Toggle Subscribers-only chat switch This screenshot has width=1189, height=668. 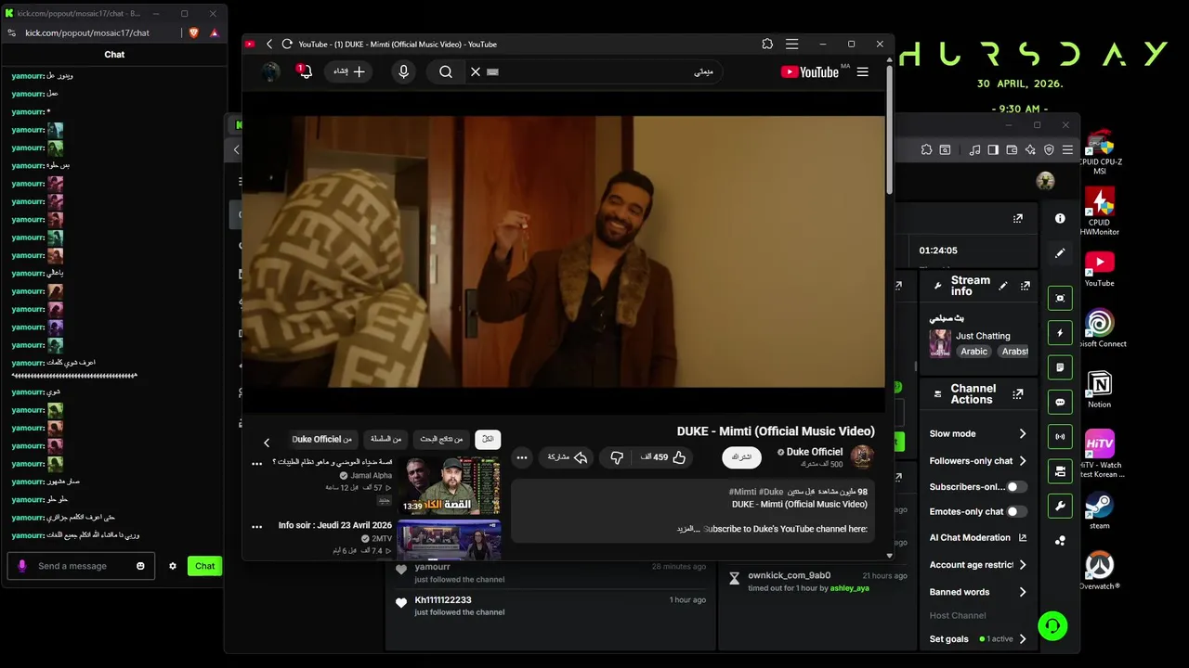[1018, 486]
